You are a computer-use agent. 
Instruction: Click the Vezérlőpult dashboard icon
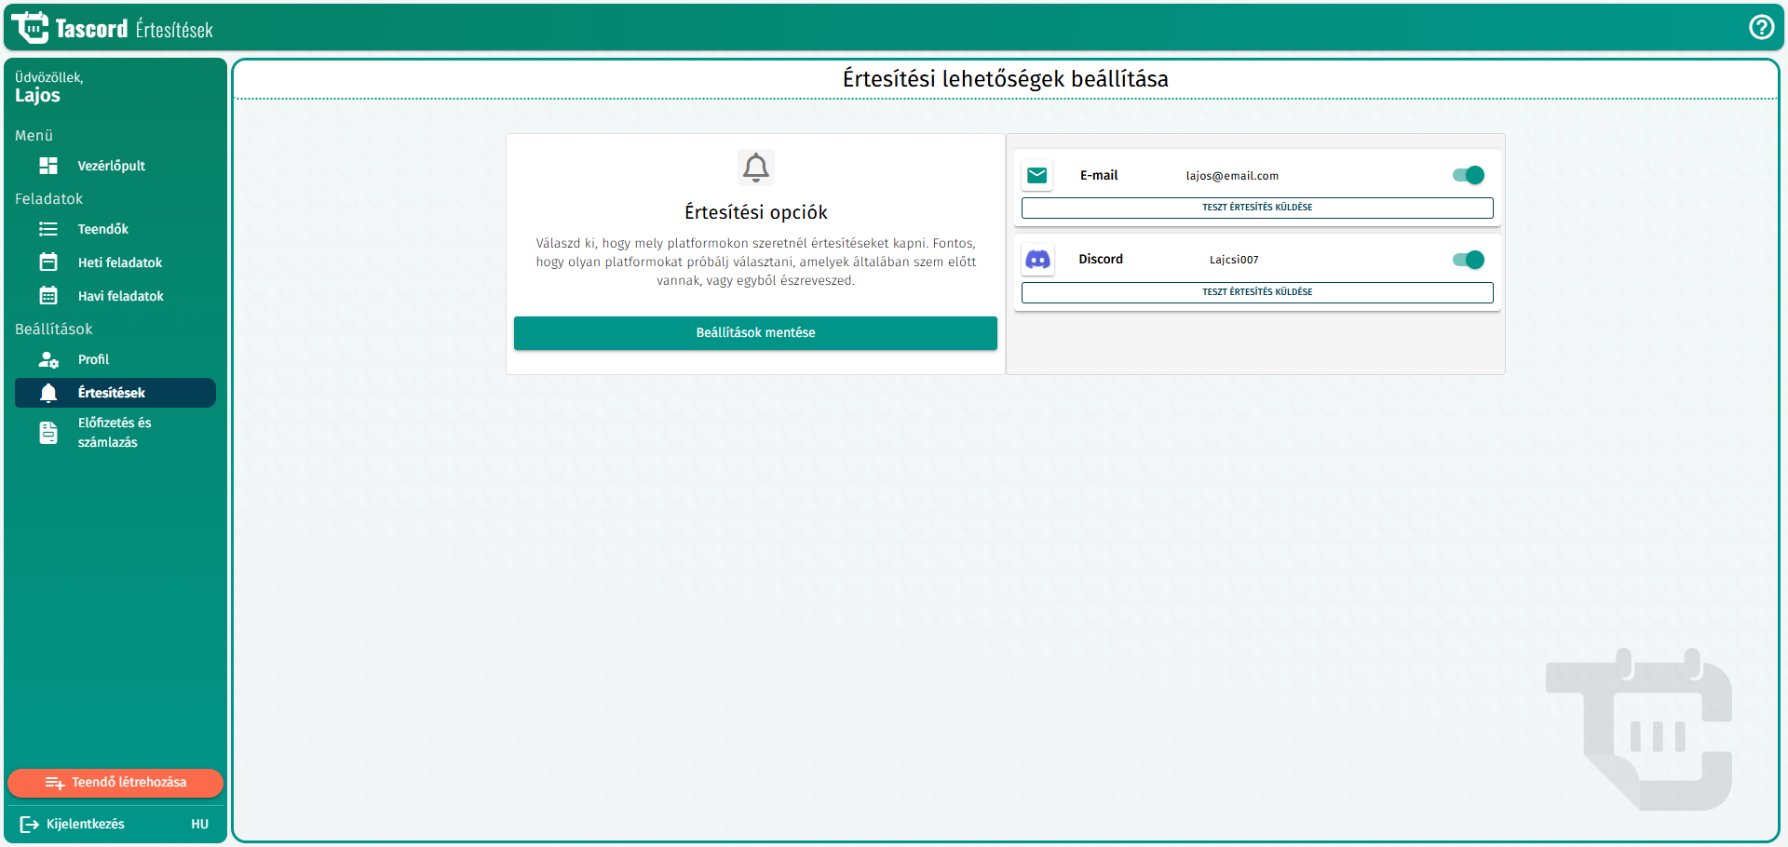pos(48,166)
